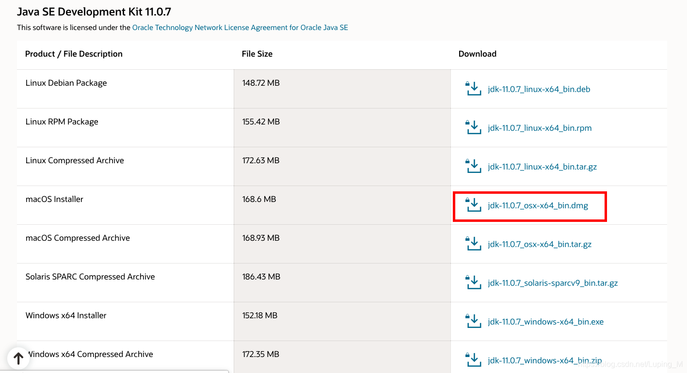Screen dimensions: 687x373
Task: Select the macOS Installer description
Action: click(54, 199)
